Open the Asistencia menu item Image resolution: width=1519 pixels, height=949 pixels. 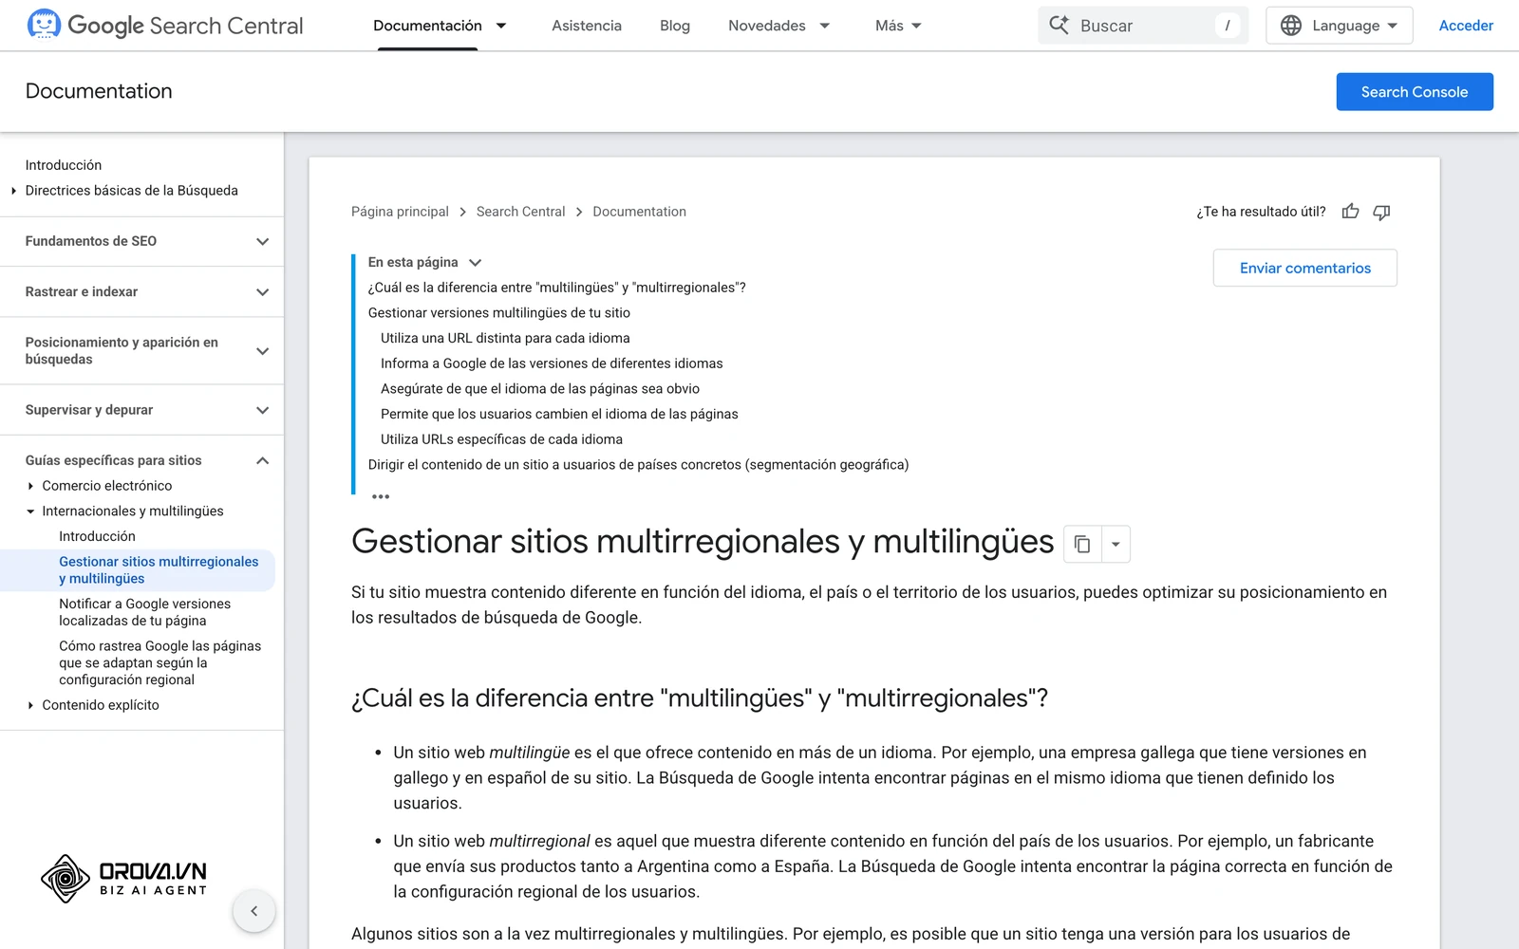tap(587, 26)
